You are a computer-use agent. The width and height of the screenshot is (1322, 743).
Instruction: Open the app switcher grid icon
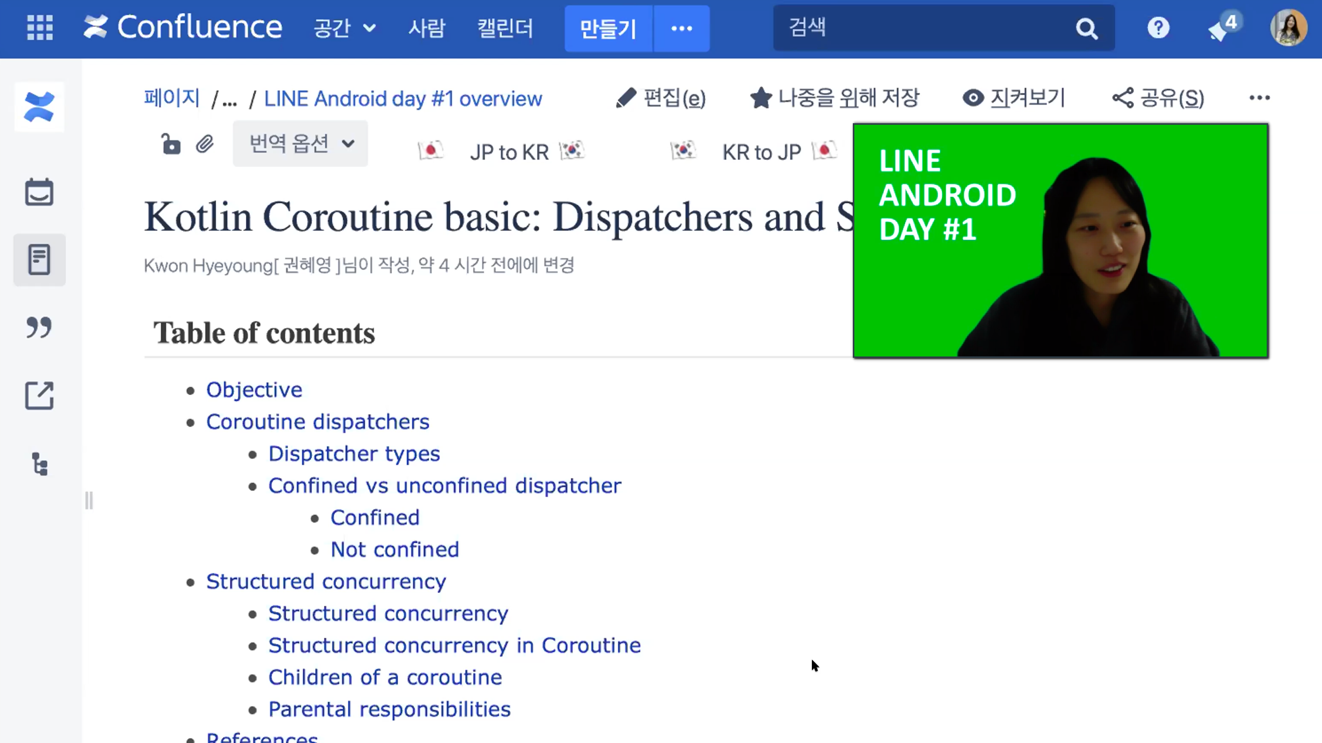(x=39, y=27)
